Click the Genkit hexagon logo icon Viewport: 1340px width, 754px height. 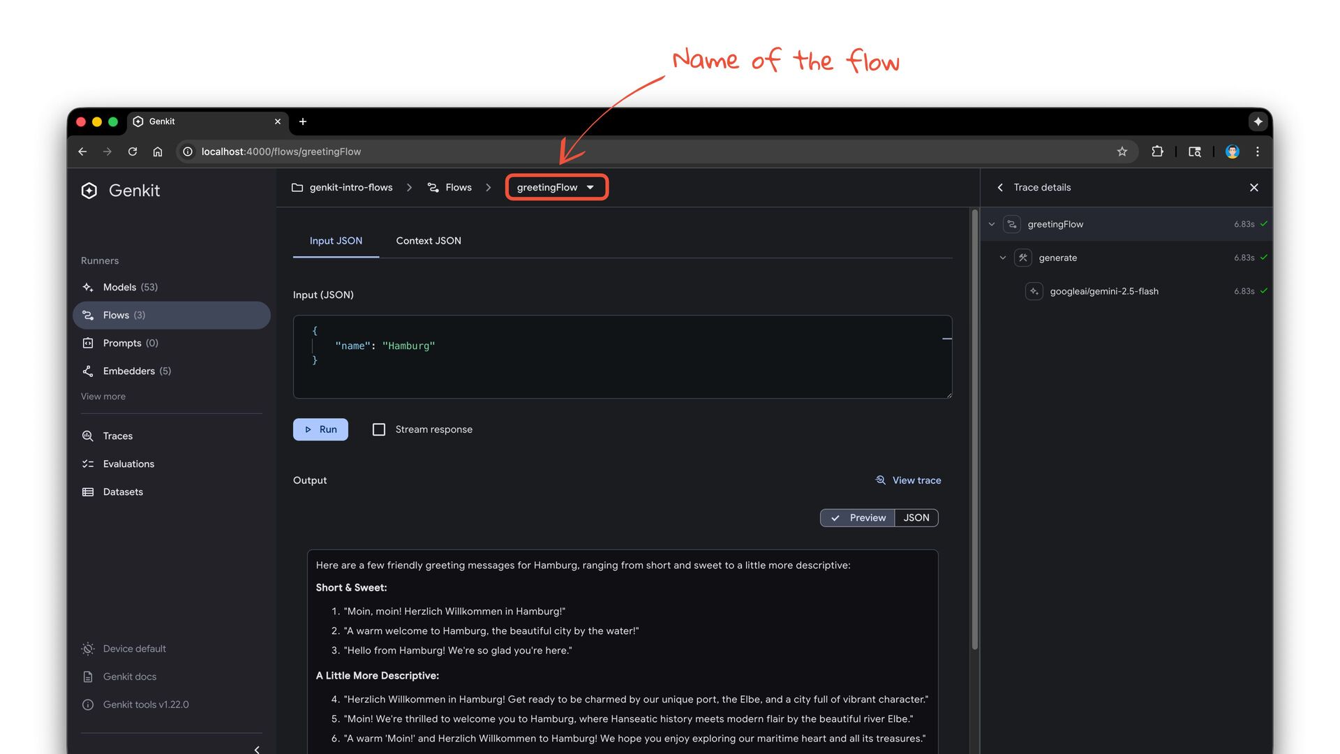coord(89,191)
